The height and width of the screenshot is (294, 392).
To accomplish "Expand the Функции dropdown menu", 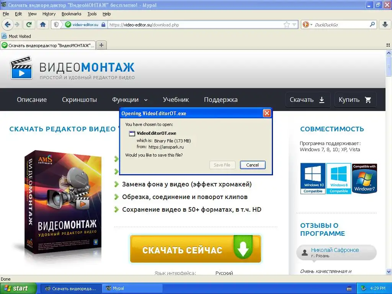I will coord(130,100).
